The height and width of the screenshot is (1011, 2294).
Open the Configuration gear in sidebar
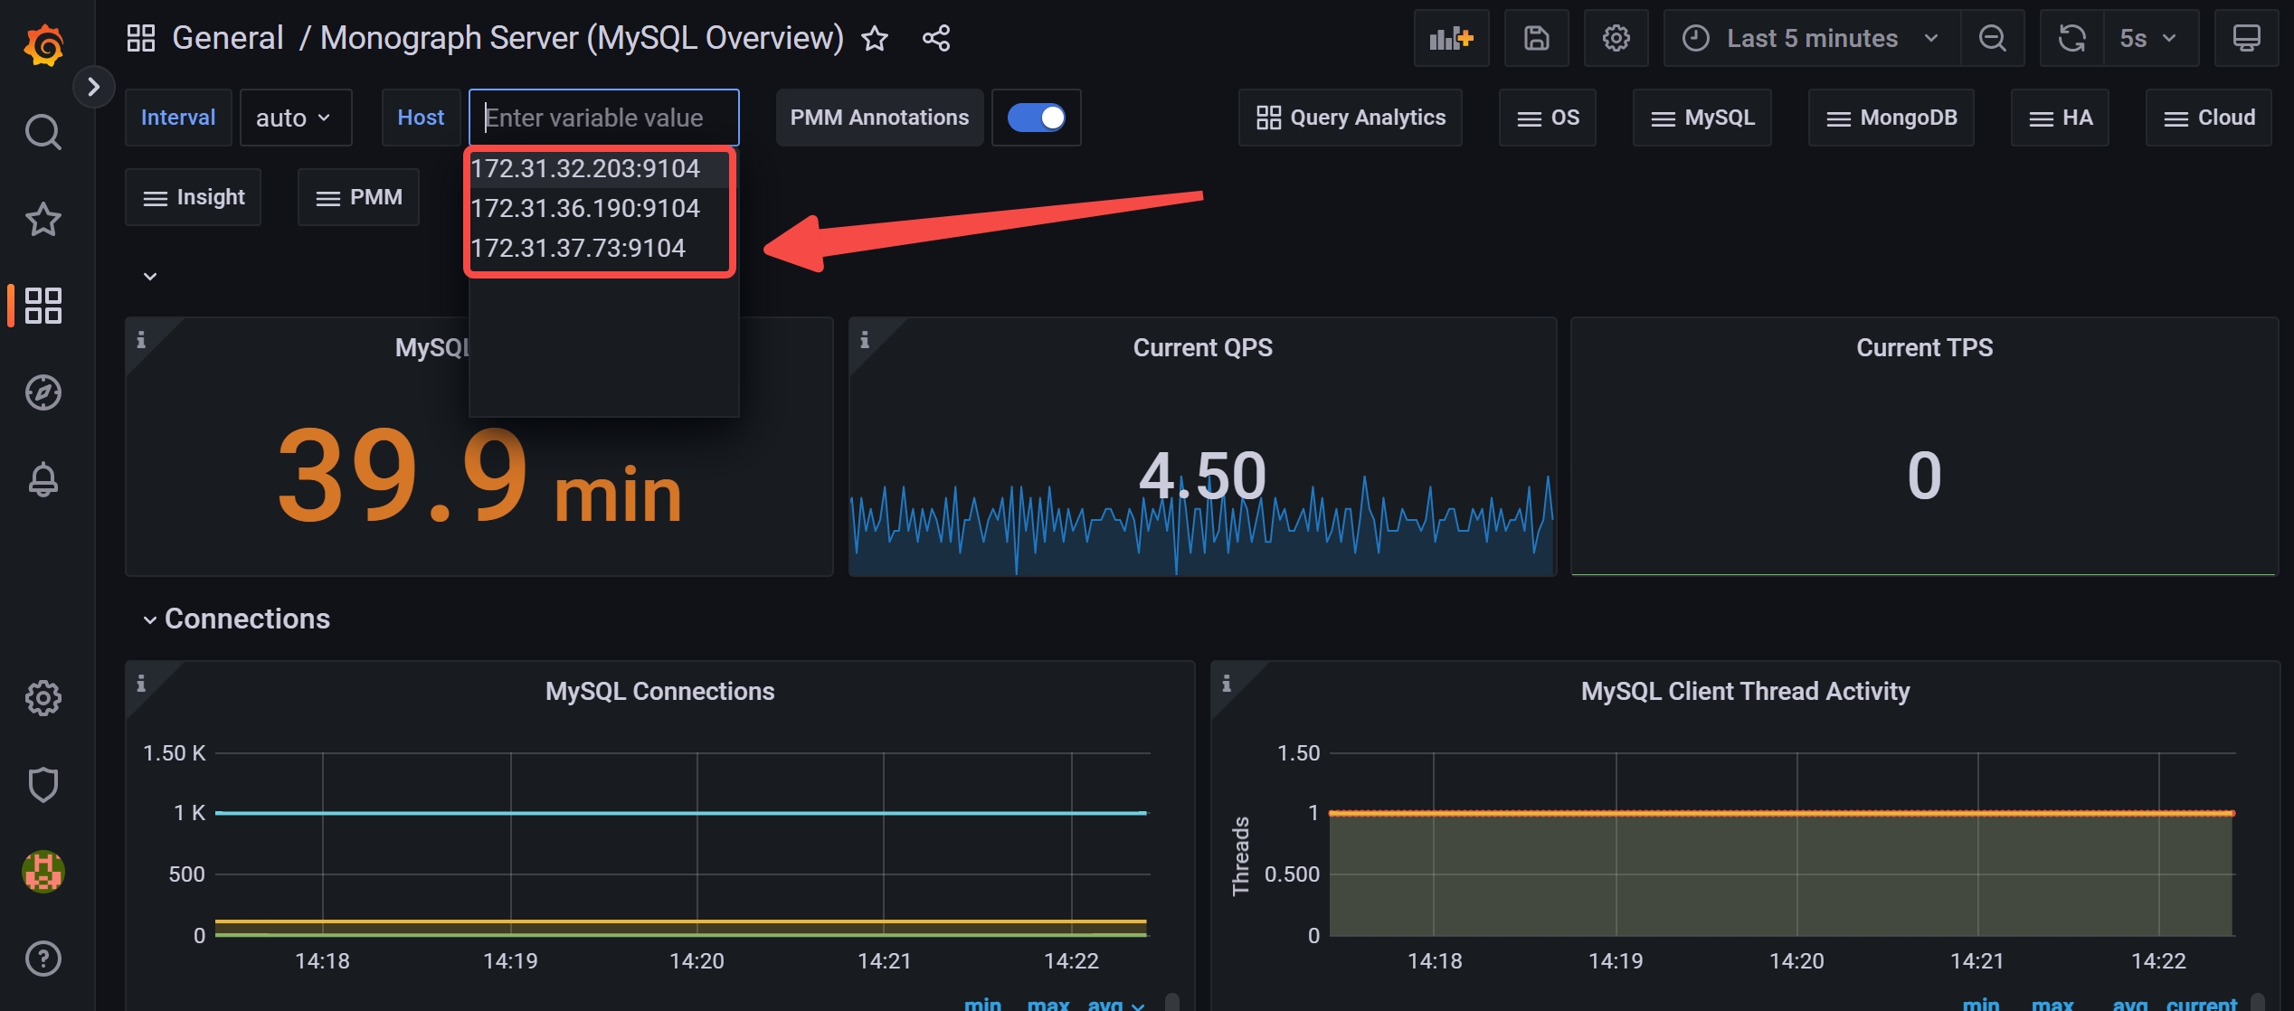coord(43,698)
